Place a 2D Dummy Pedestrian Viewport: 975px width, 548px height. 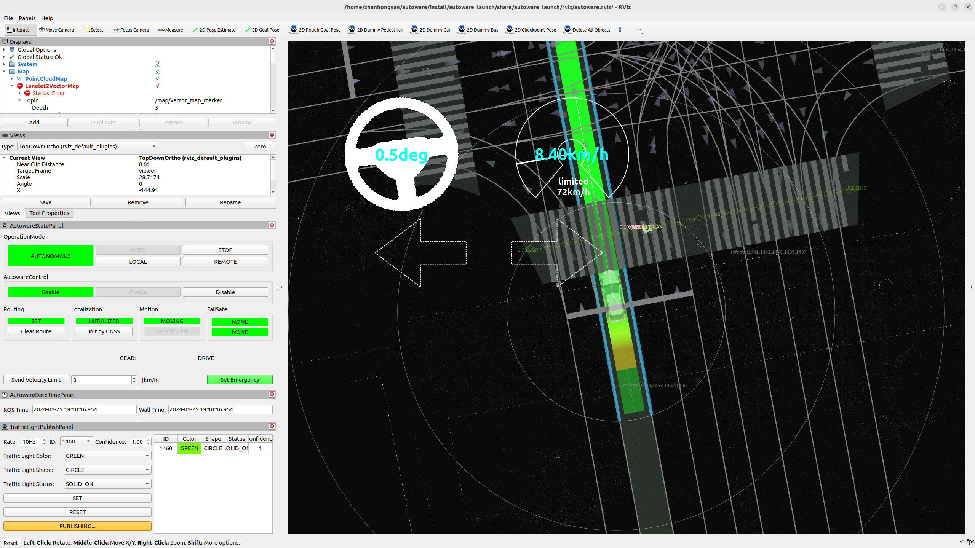(376, 30)
